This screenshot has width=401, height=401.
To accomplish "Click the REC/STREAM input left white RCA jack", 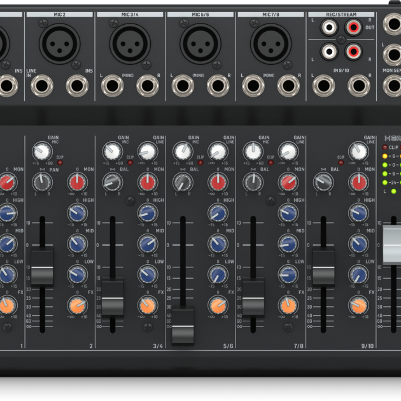I will pyautogui.click(x=329, y=52).
